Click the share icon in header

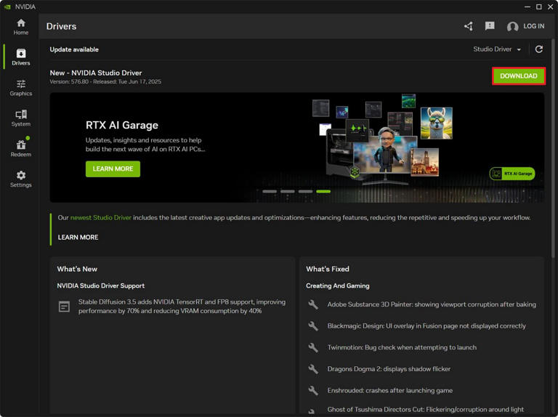coord(469,26)
